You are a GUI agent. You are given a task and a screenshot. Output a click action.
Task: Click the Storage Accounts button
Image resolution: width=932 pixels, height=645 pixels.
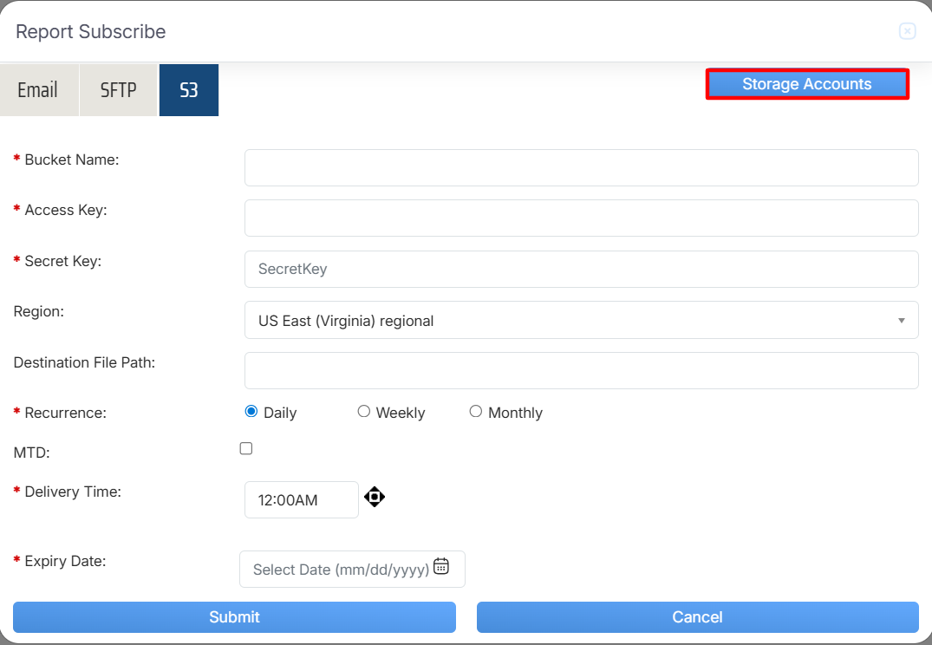[x=806, y=84]
